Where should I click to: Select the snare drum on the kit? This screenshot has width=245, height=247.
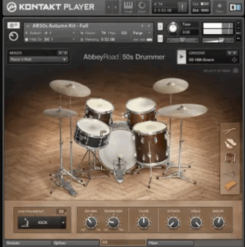pyautogui.click(x=92, y=133)
